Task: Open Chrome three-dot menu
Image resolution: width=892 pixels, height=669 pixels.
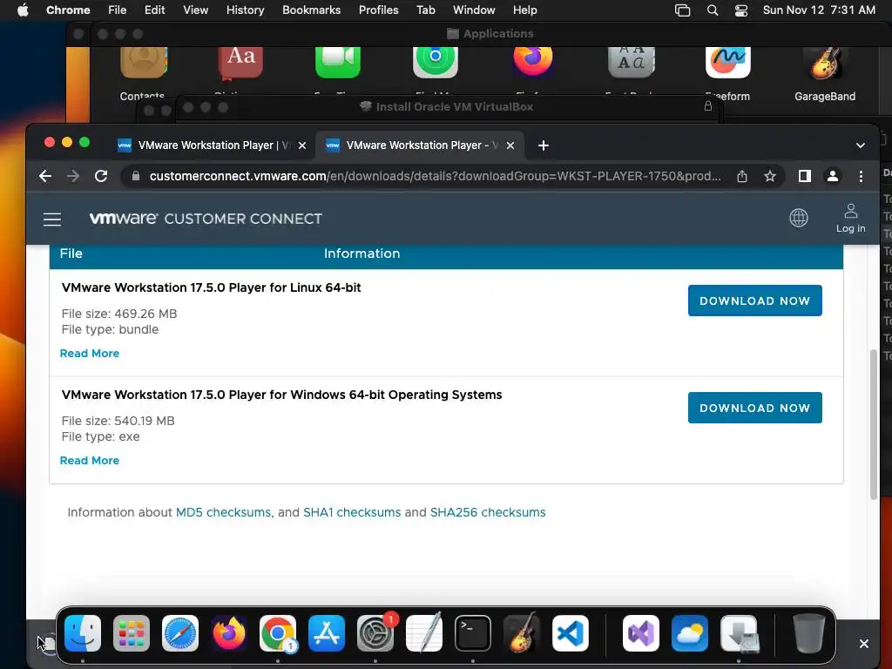Action: (861, 176)
